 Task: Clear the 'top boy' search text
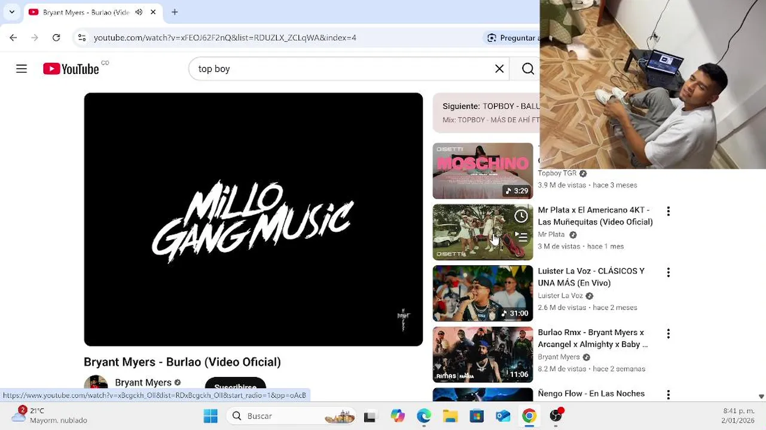[499, 69]
